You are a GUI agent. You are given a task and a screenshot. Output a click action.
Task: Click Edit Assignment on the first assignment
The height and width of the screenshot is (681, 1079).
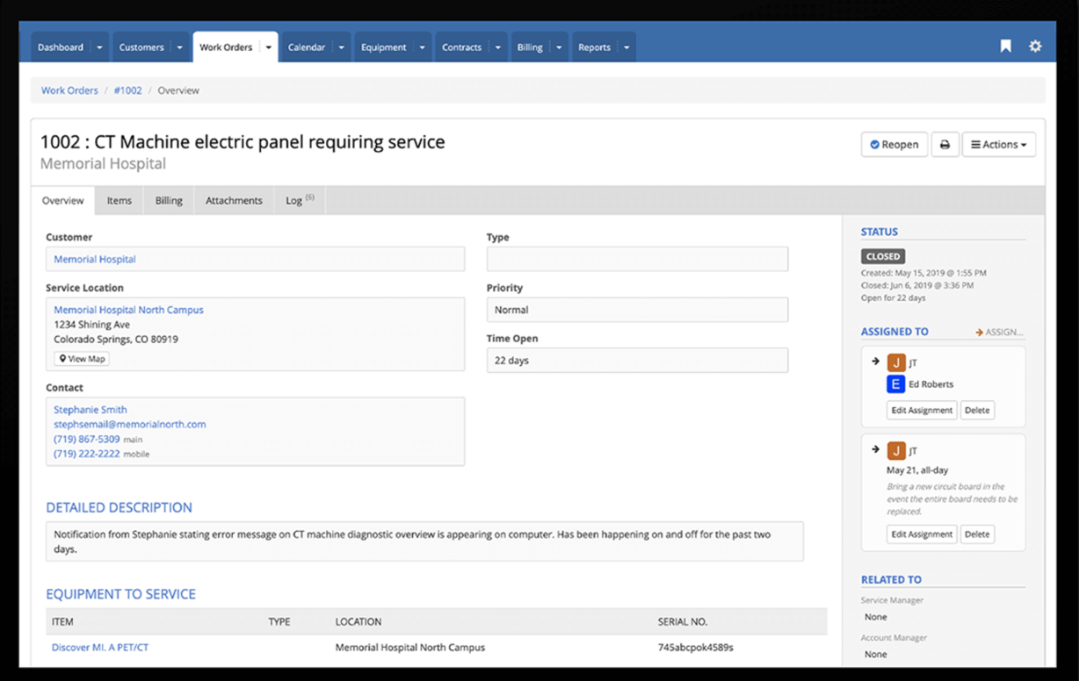921,410
